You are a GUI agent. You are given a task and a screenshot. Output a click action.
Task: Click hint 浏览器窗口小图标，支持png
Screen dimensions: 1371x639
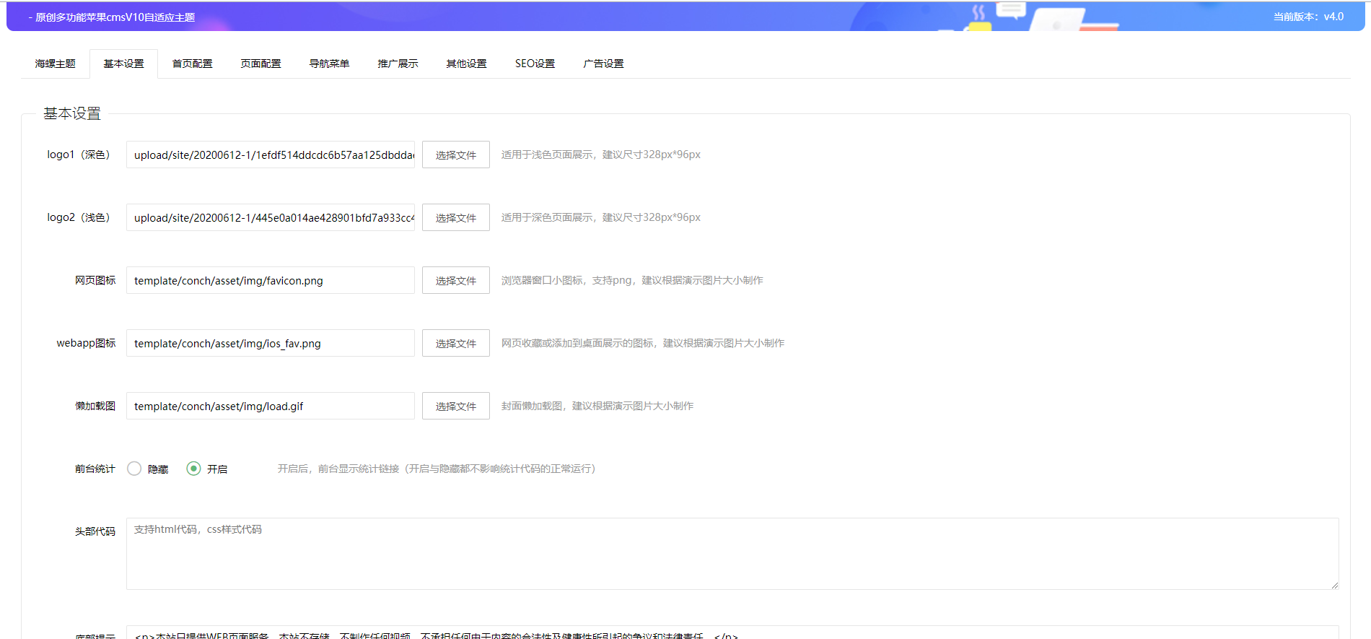pos(566,280)
